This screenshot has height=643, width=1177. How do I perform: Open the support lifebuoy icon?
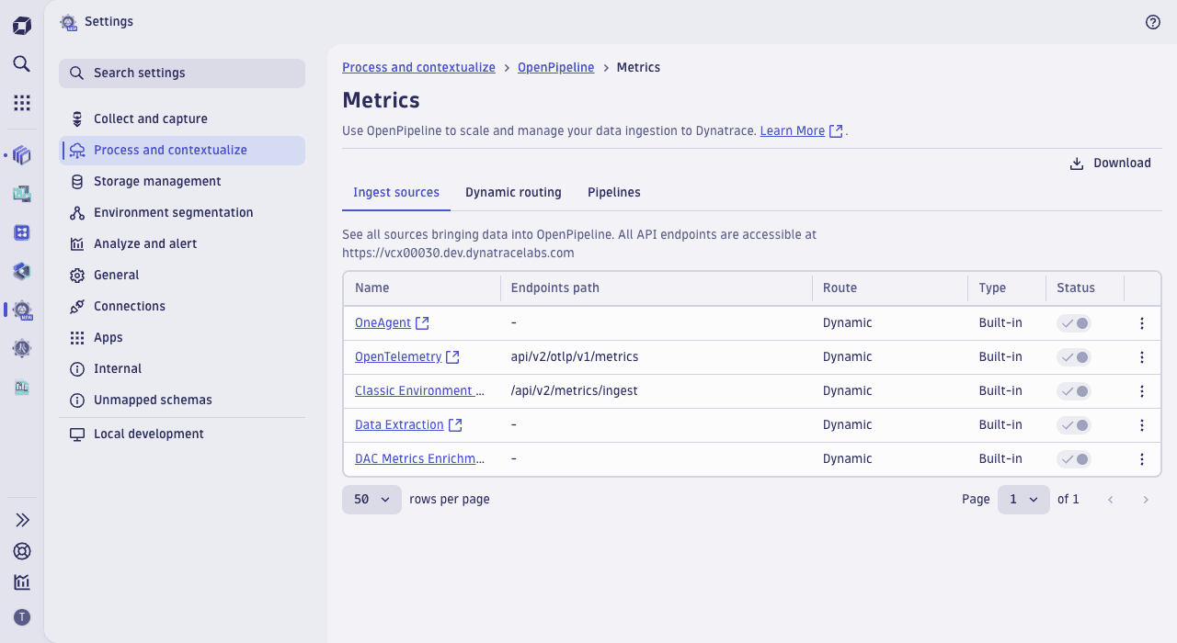point(22,551)
